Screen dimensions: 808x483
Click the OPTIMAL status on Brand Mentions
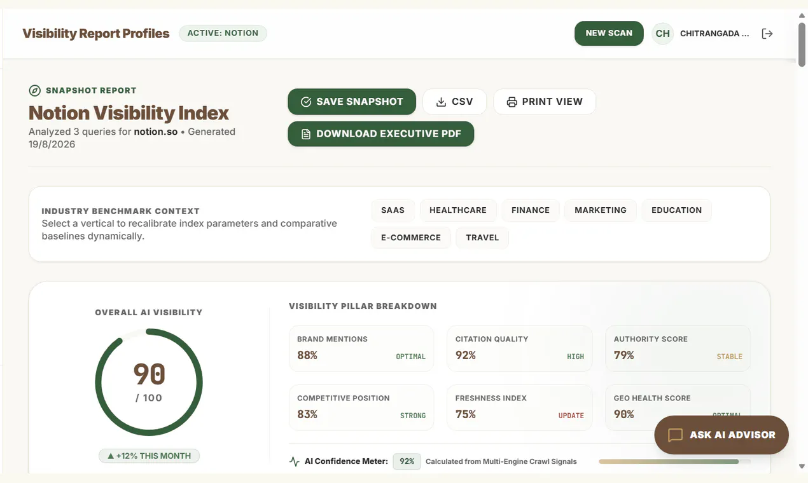410,357
